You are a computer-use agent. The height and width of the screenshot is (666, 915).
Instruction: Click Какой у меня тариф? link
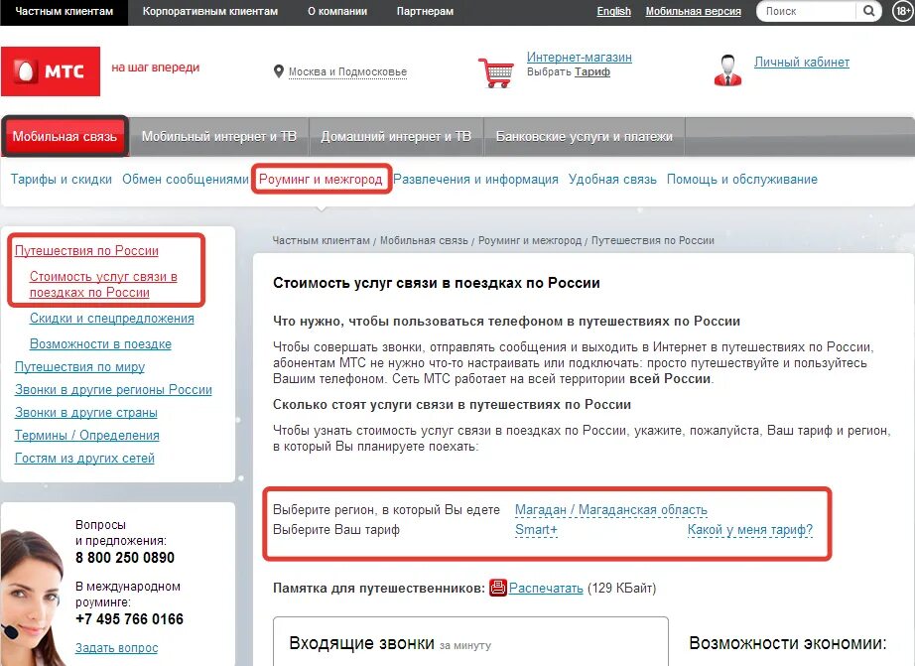pyautogui.click(x=750, y=529)
